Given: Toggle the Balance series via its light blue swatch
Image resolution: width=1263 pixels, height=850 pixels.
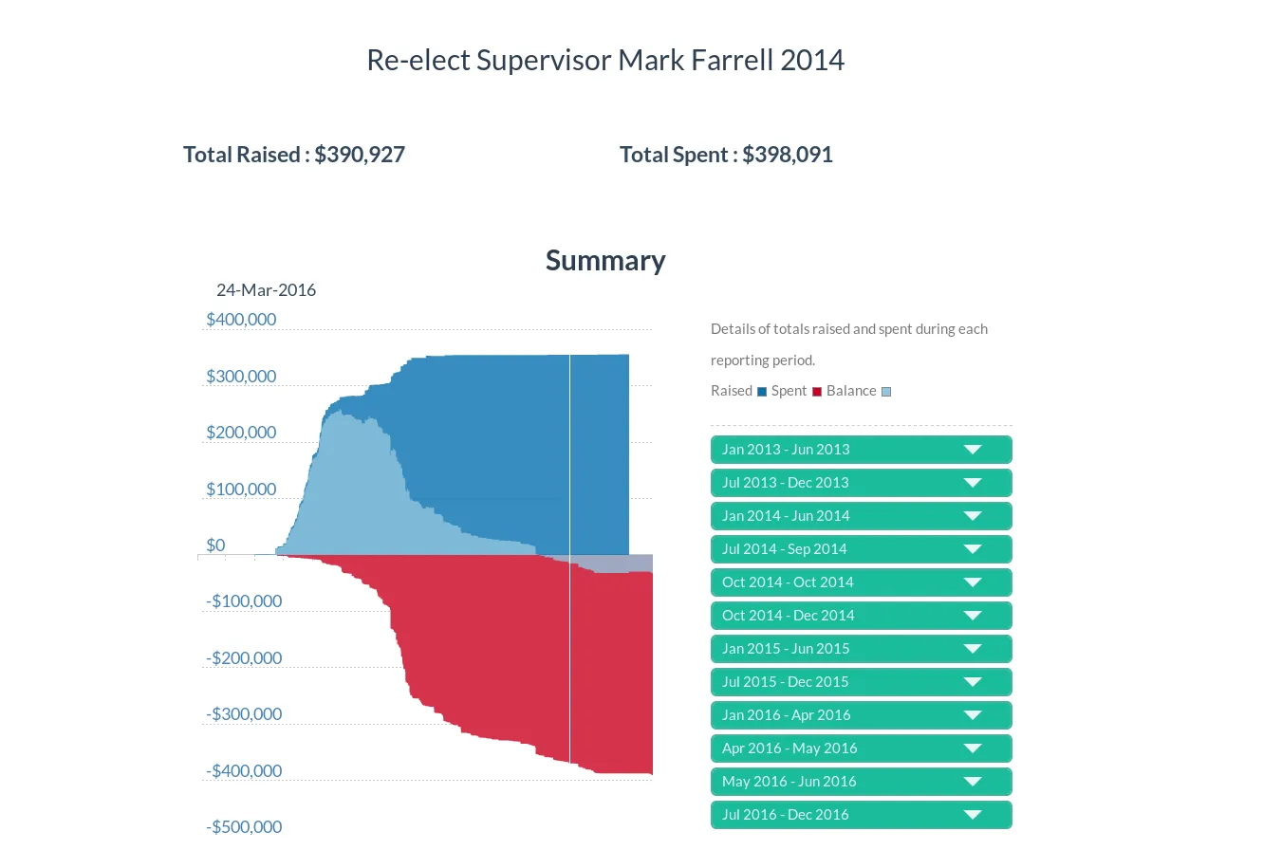Looking at the screenshot, I should click(x=885, y=391).
